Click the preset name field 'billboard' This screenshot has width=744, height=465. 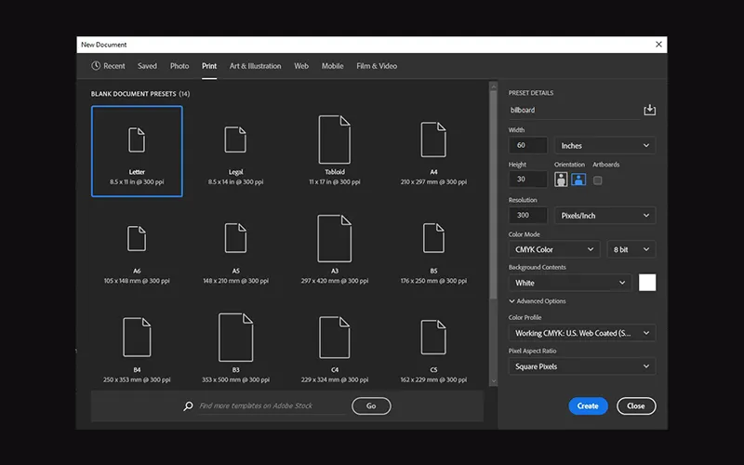click(574, 110)
